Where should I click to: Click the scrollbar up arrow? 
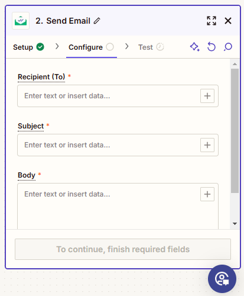click(235, 64)
